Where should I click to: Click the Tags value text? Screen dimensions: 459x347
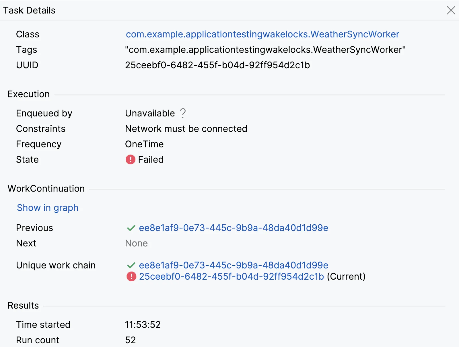[x=265, y=50]
